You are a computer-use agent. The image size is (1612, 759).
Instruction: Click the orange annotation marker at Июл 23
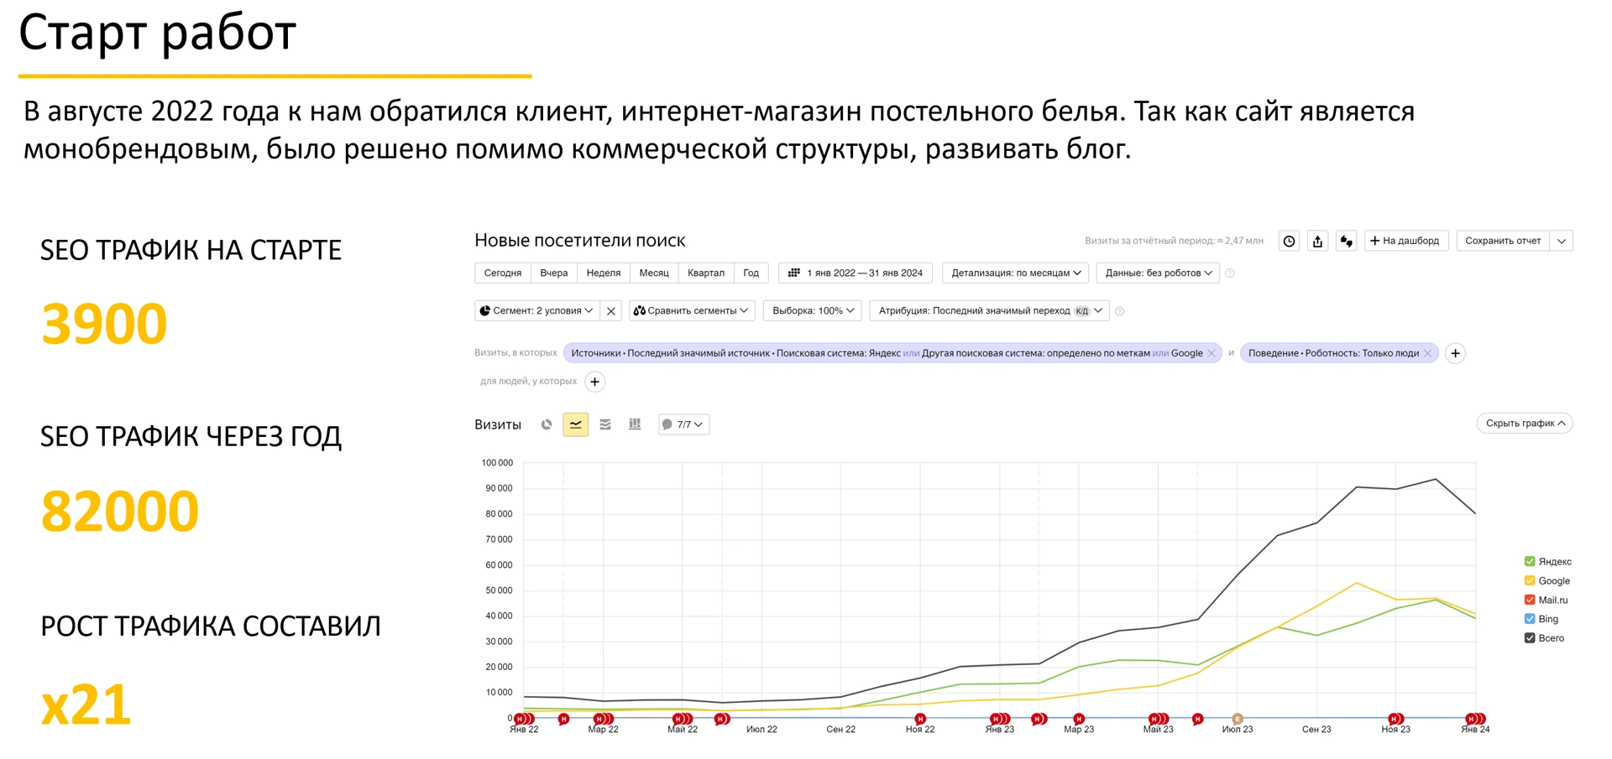click(1238, 719)
